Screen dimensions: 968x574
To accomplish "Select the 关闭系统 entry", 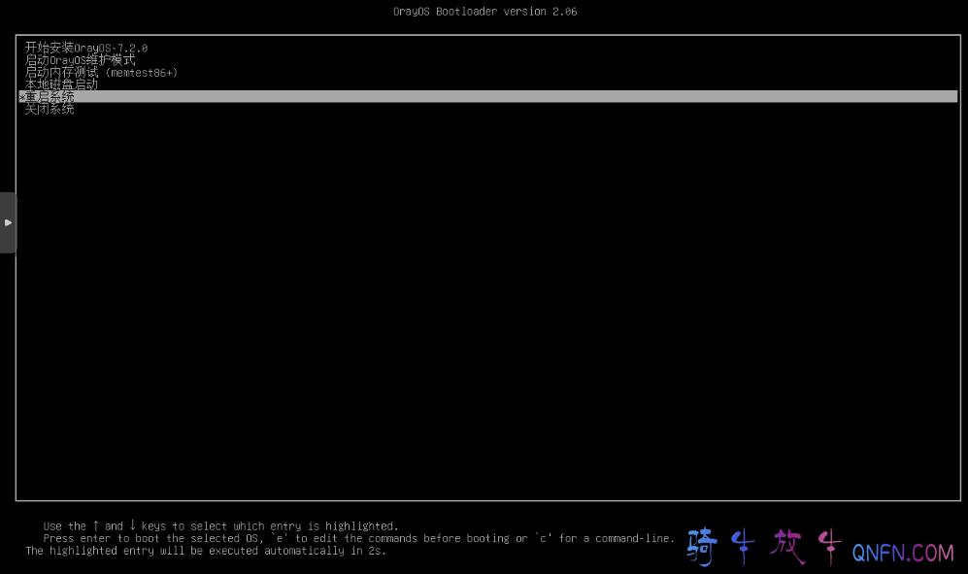I will pos(50,110).
